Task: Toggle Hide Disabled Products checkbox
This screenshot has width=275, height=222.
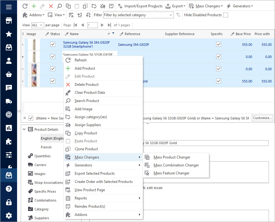Action: pos(226,15)
